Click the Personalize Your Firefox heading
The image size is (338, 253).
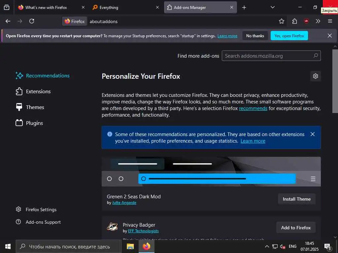(141, 76)
